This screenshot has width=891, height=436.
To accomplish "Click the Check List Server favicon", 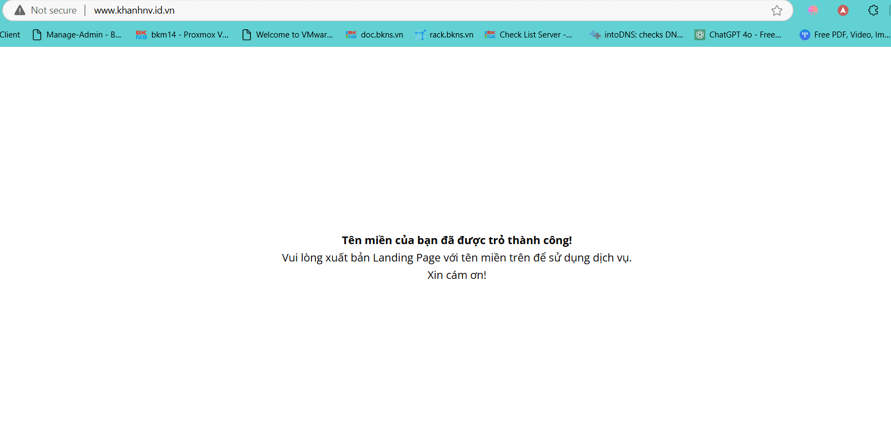I will [490, 35].
